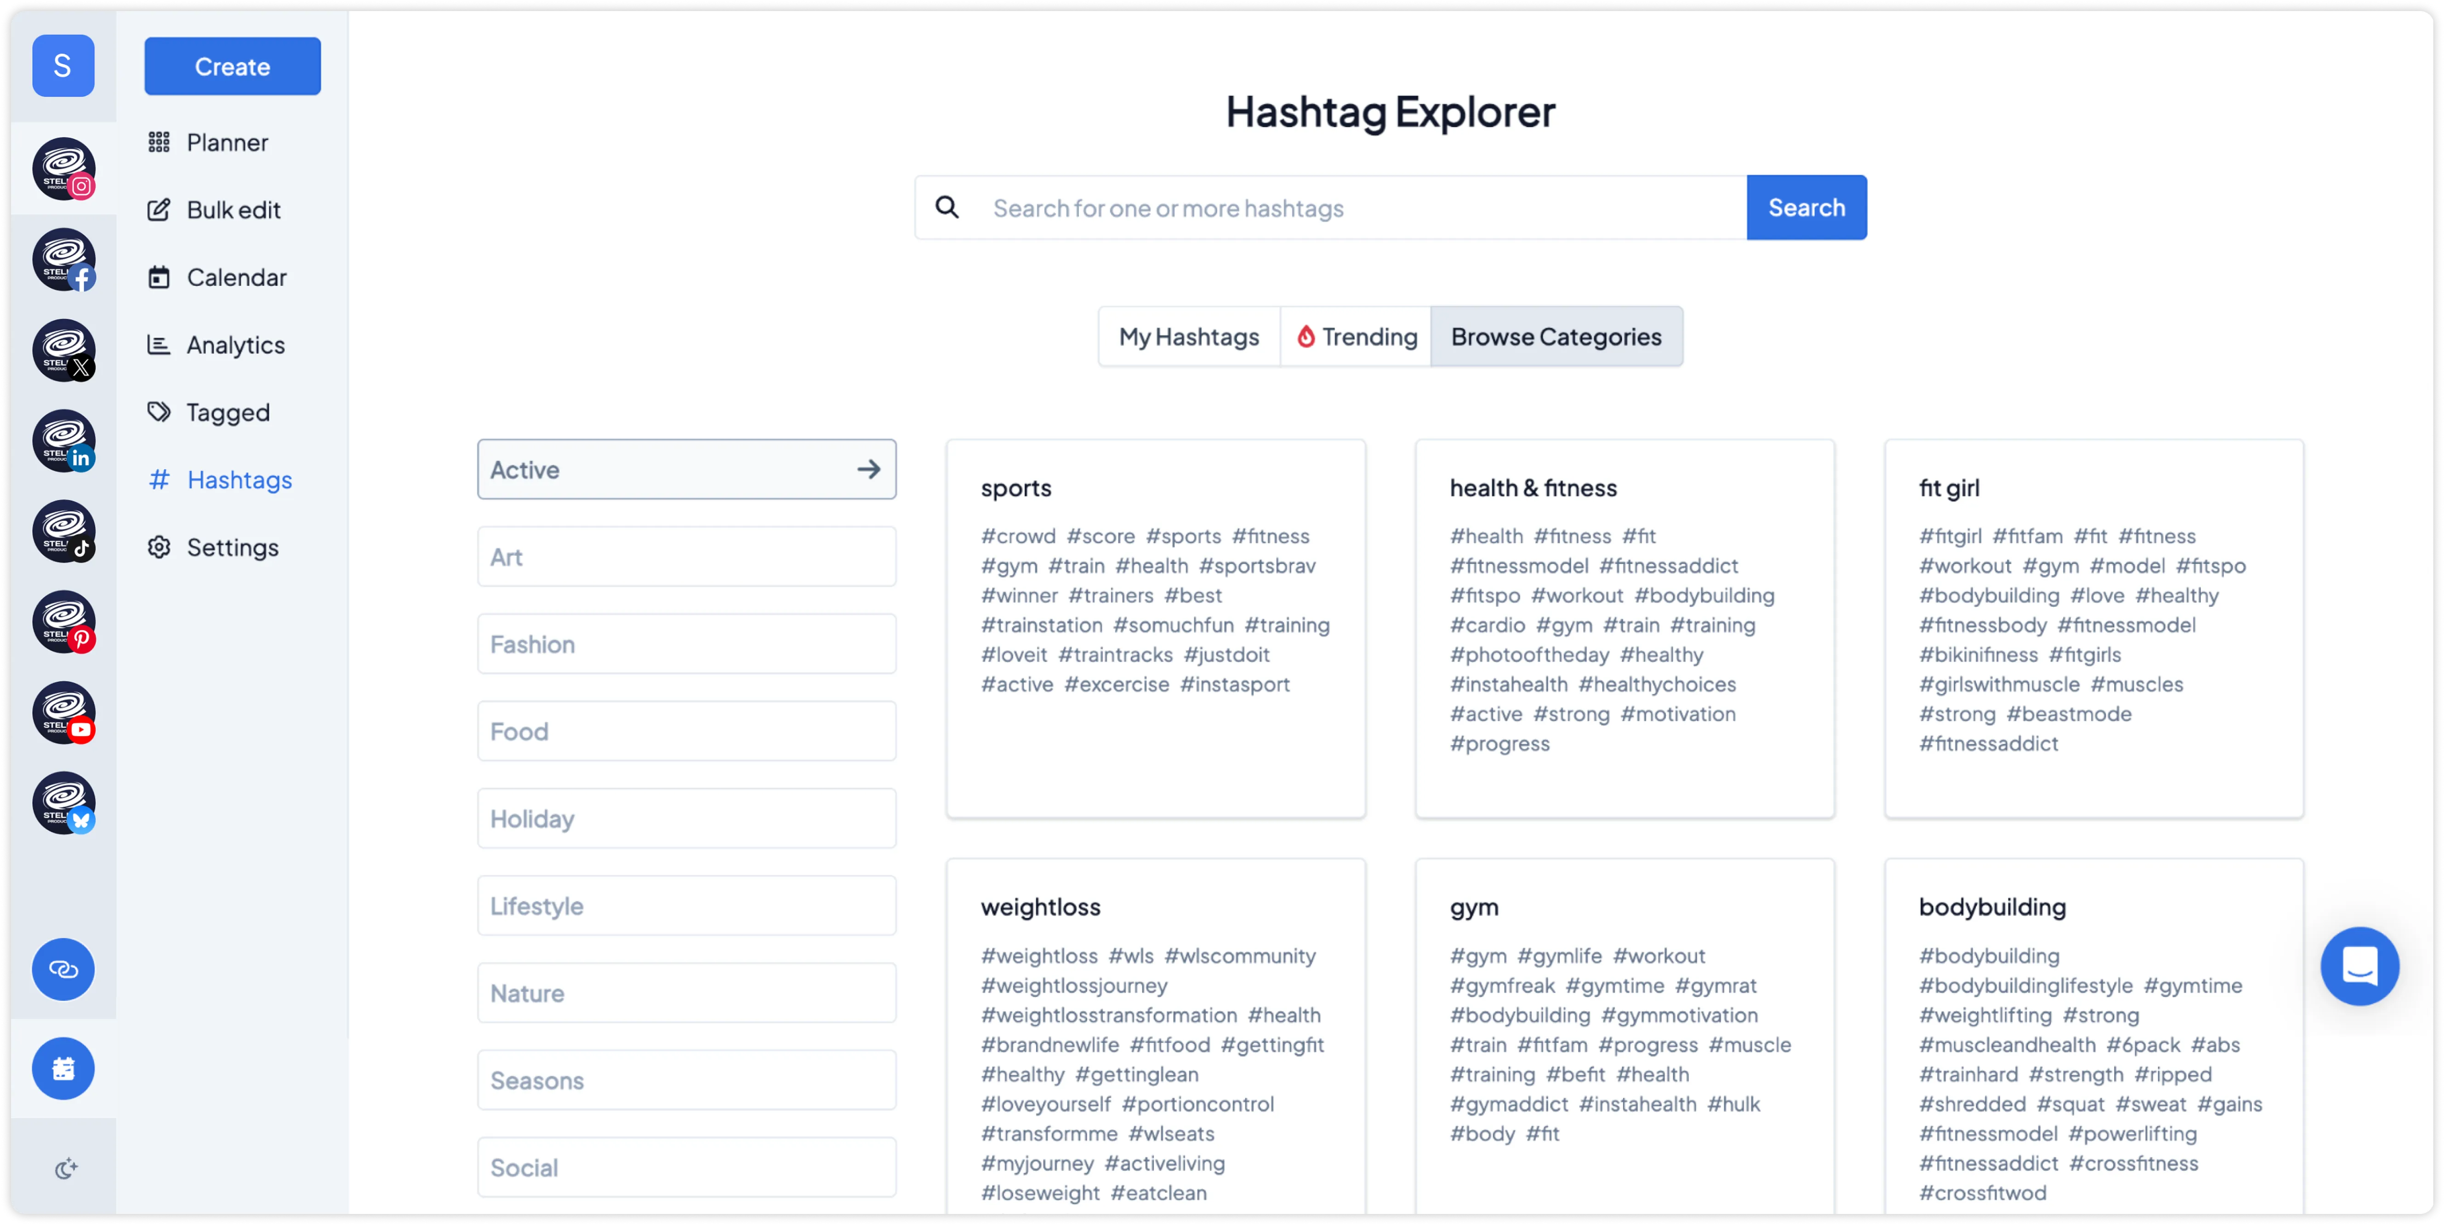The image size is (2445, 1225).
Task: Click the Trending flame icon
Action: pos(1306,336)
